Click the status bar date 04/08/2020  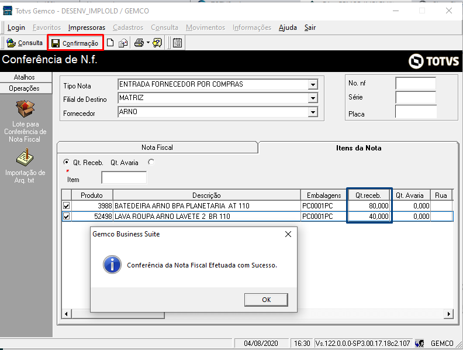(x=261, y=343)
